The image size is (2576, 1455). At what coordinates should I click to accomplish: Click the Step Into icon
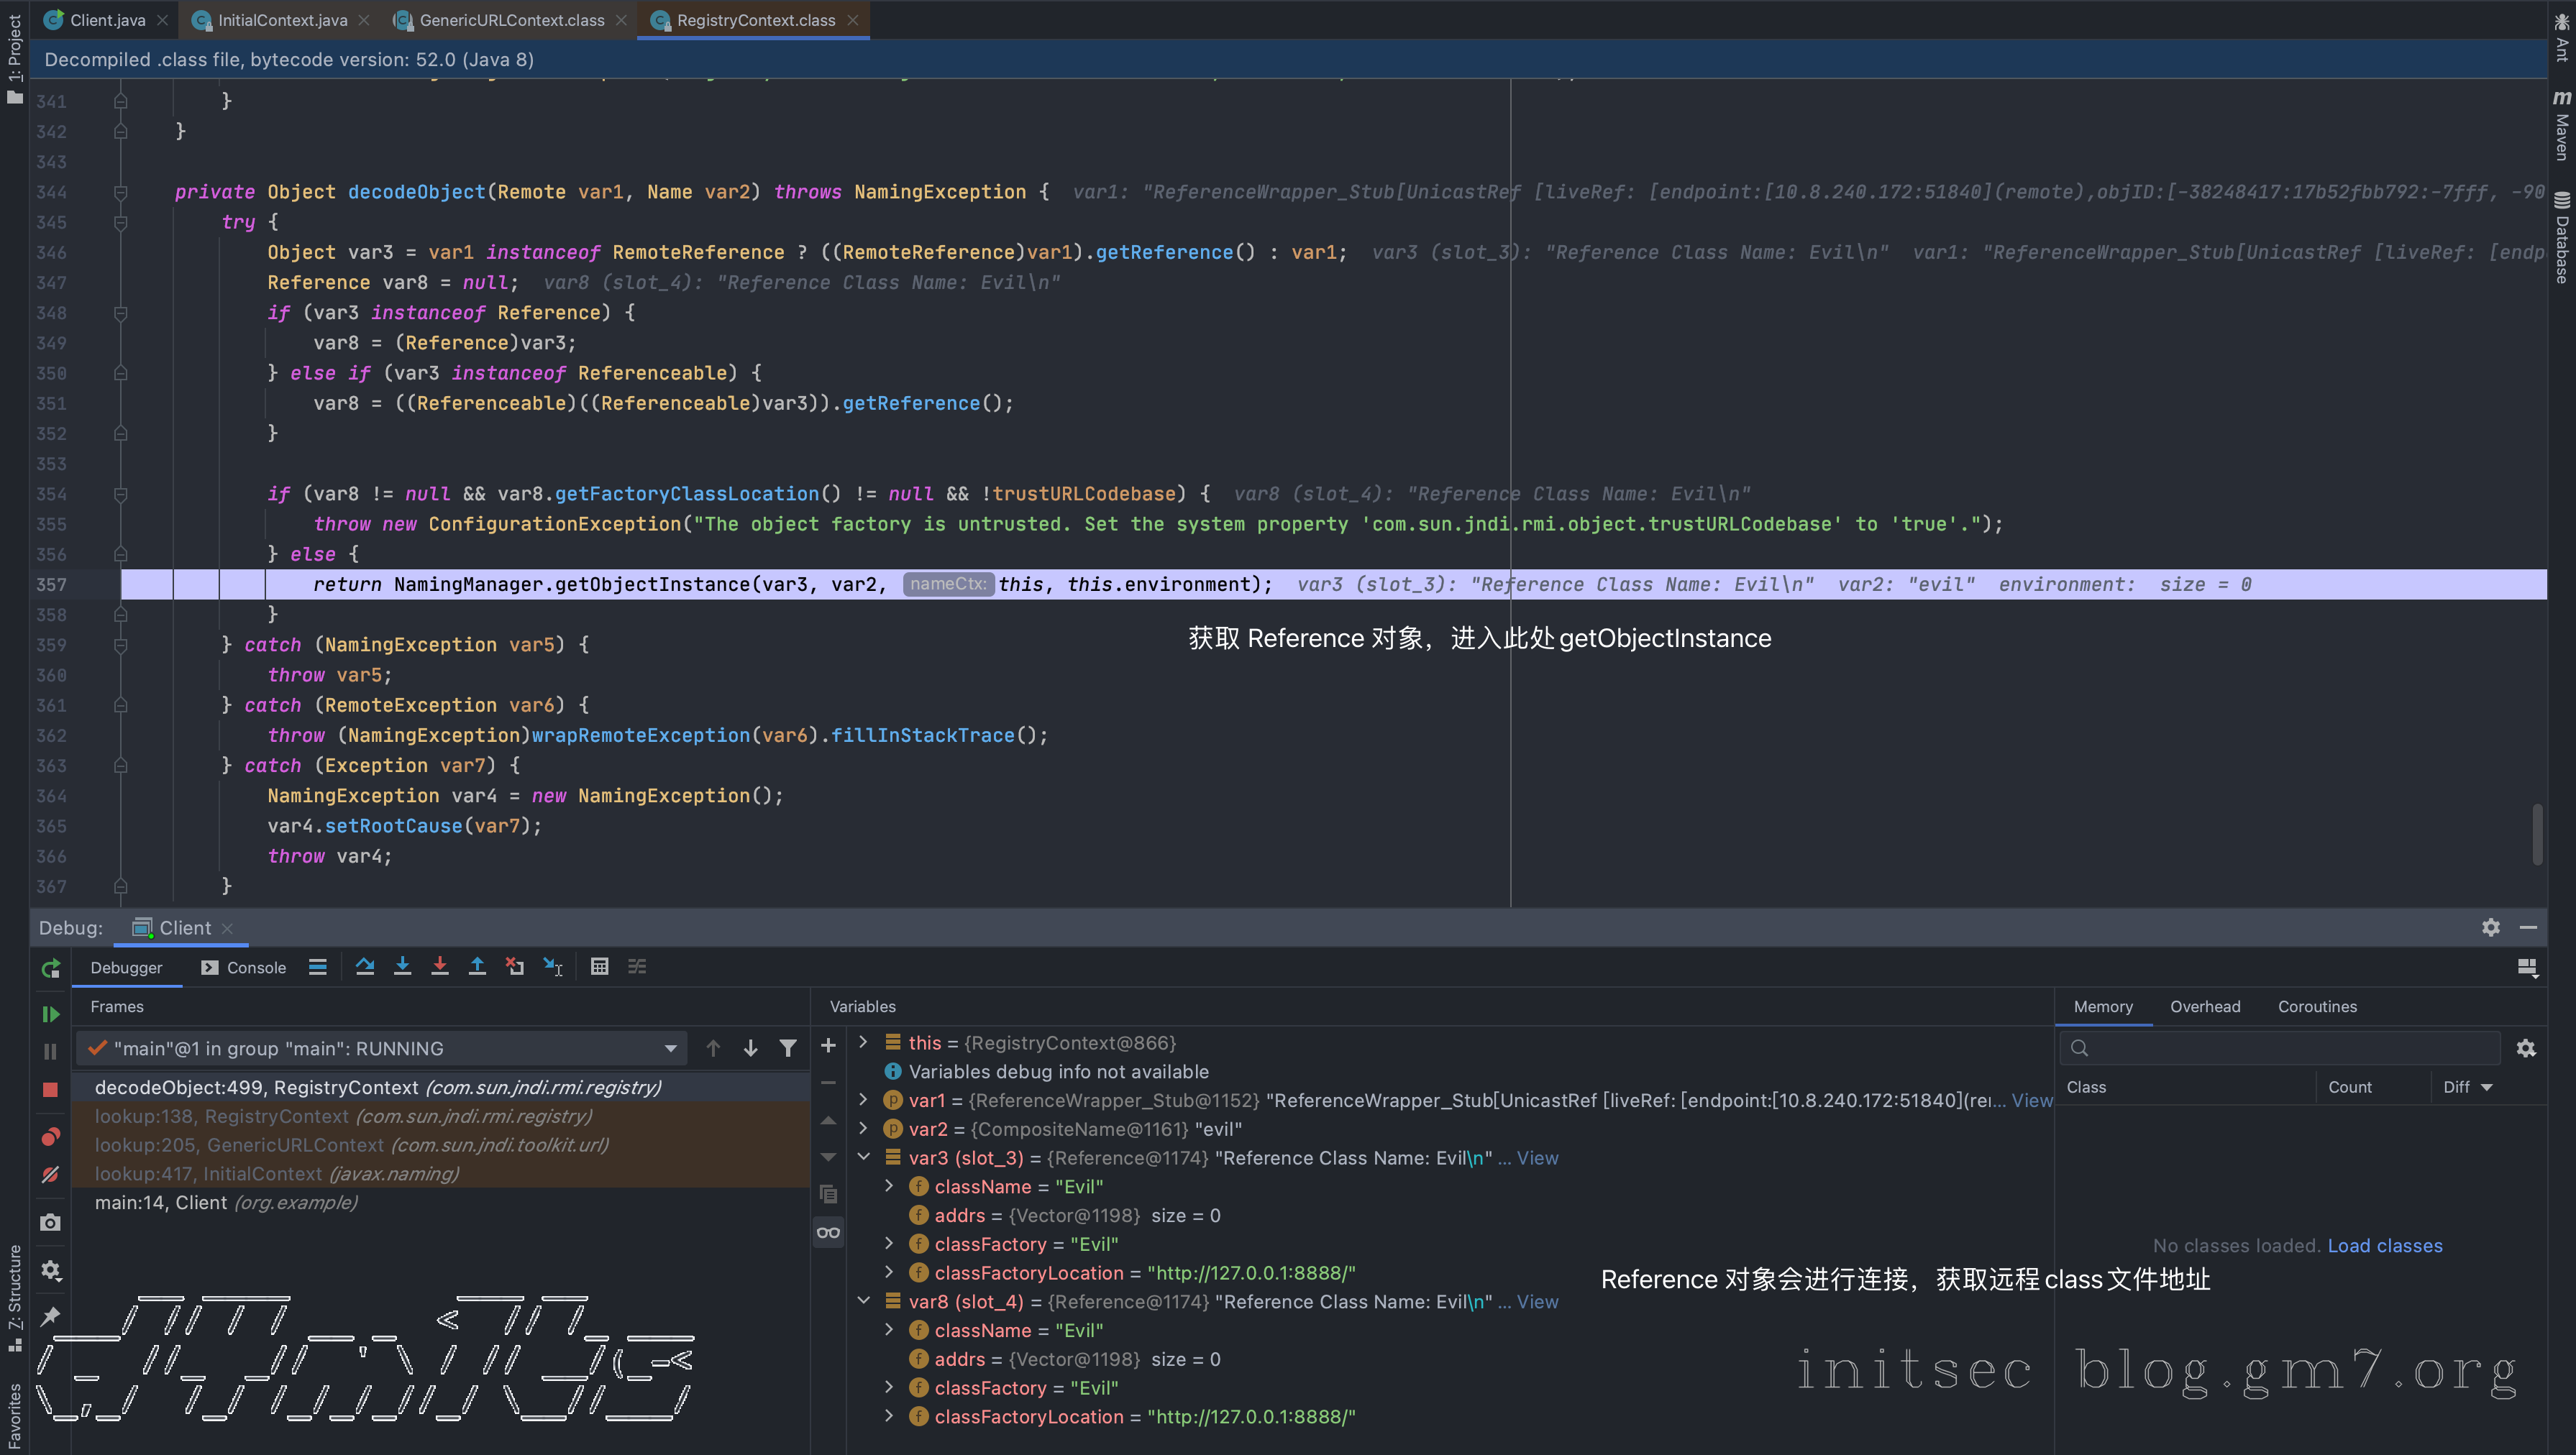click(402, 966)
